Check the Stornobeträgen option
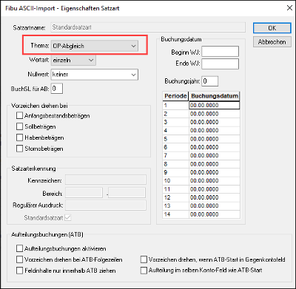 (x=19, y=149)
